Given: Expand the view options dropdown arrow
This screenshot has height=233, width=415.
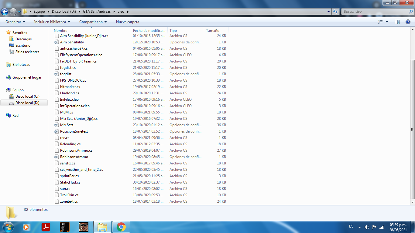Looking at the screenshot, I should (x=387, y=22).
